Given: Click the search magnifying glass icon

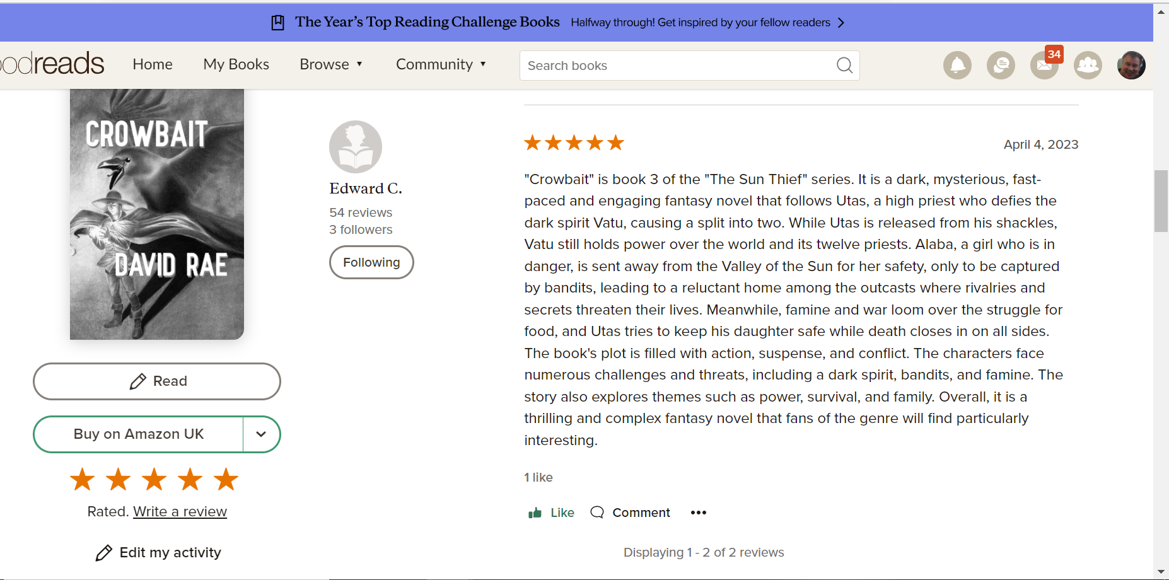Looking at the screenshot, I should pos(844,65).
